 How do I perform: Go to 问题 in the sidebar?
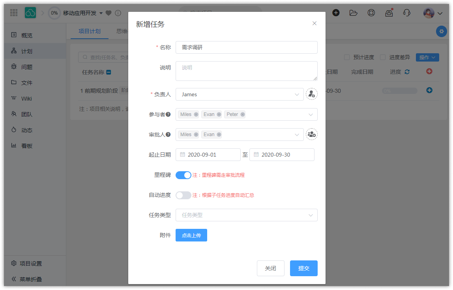point(35,67)
